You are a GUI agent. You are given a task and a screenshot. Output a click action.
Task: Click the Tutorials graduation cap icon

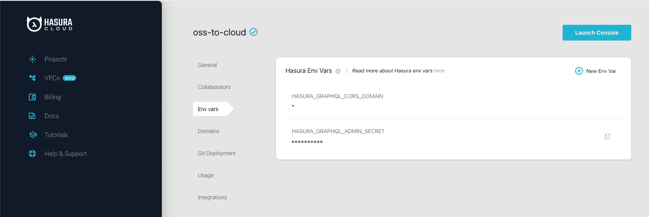click(x=33, y=135)
